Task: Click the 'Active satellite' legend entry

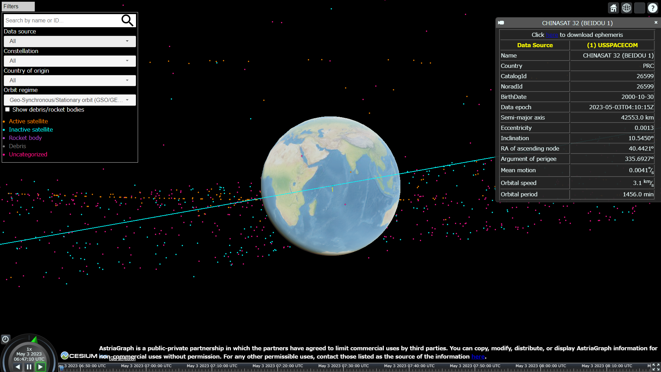Action: coord(28,121)
